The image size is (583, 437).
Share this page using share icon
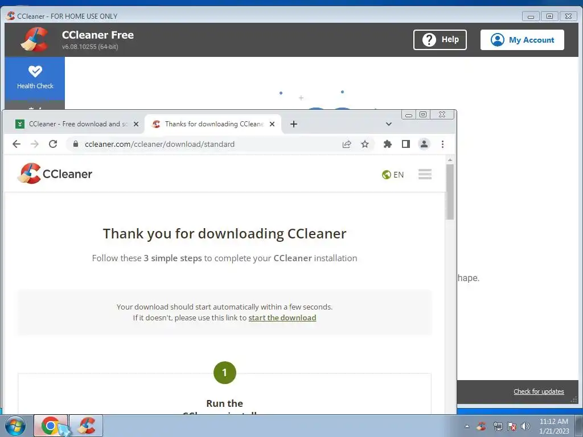(x=347, y=144)
